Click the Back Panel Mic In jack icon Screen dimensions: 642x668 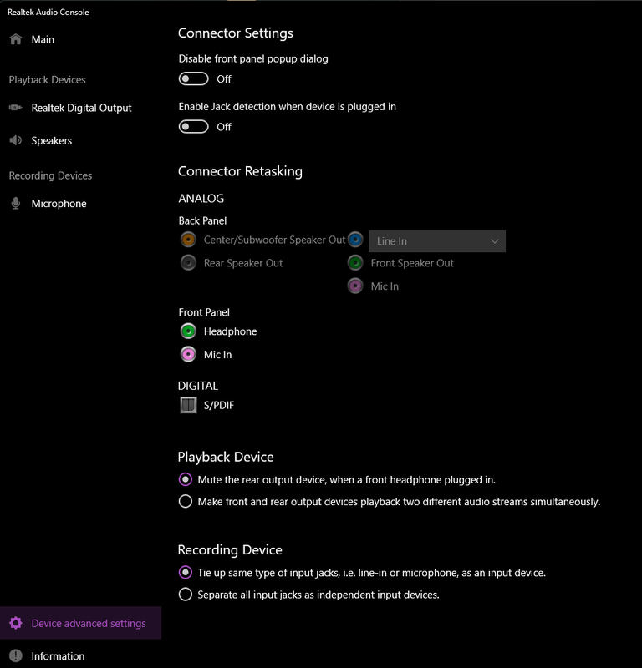click(355, 286)
